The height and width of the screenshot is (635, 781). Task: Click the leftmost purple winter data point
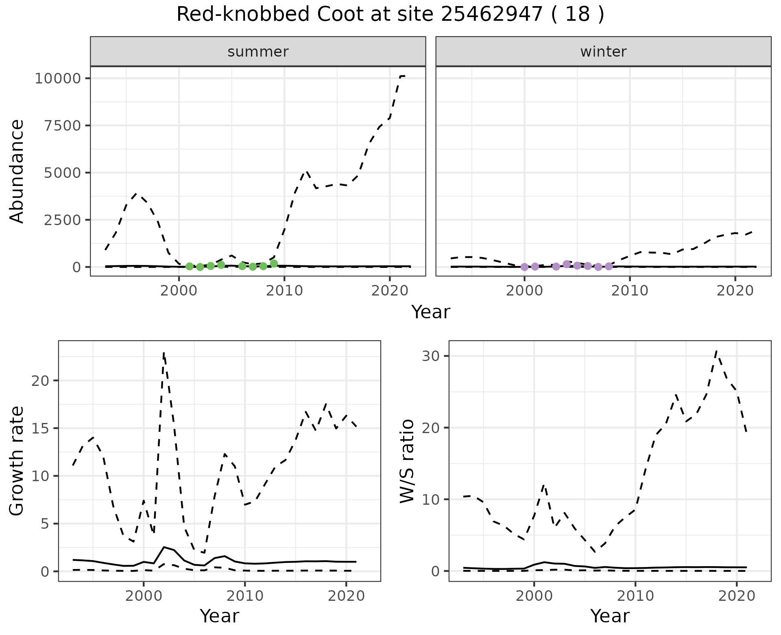pos(524,267)
